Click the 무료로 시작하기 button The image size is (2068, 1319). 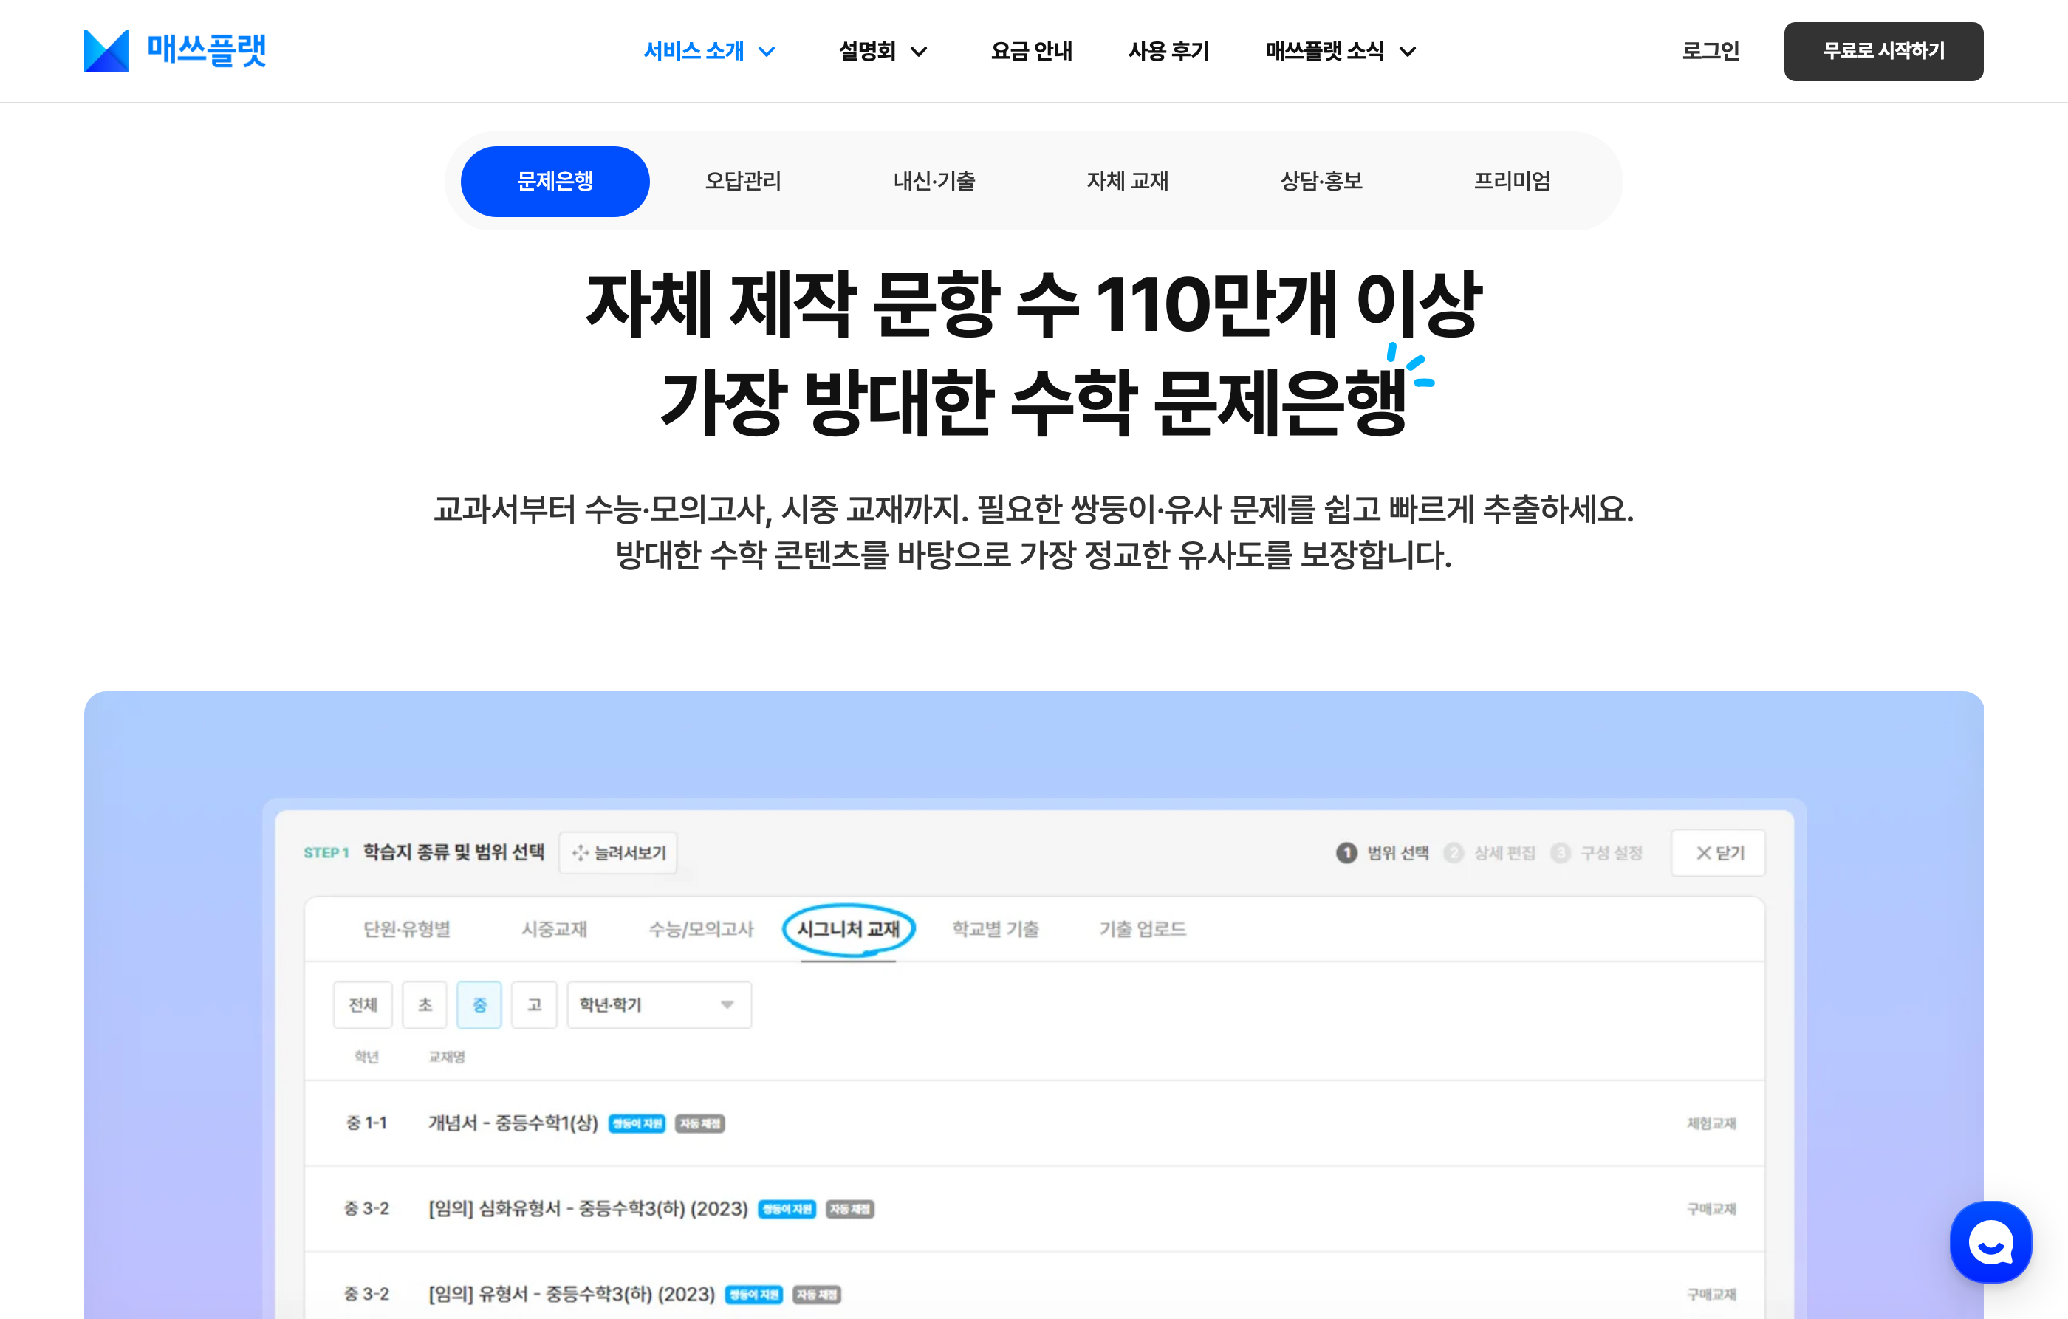point(1883,52)
